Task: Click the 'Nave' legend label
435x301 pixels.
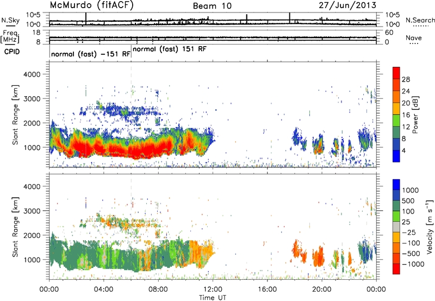Action: [414, 38]
